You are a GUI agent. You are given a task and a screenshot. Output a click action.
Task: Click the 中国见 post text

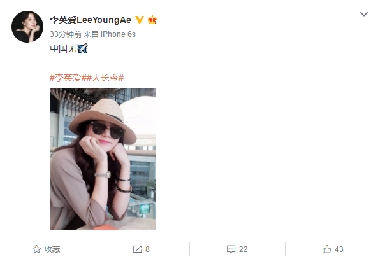click(x=63, y=48)
